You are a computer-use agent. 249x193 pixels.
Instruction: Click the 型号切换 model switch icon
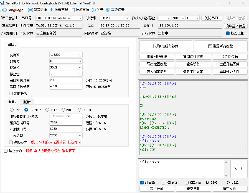(x=31, y=10)
